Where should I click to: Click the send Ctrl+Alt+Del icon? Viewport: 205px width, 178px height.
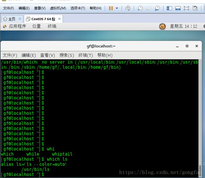click(128, 8)
